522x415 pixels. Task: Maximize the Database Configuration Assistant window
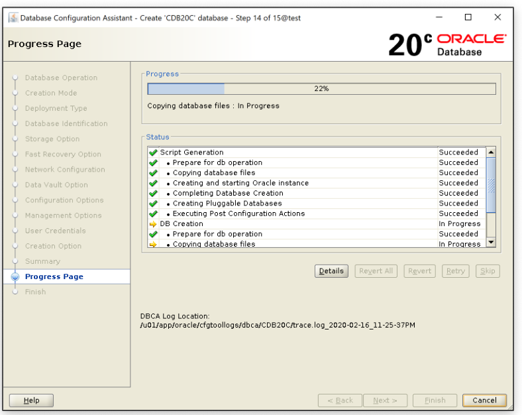coord(468,18)
